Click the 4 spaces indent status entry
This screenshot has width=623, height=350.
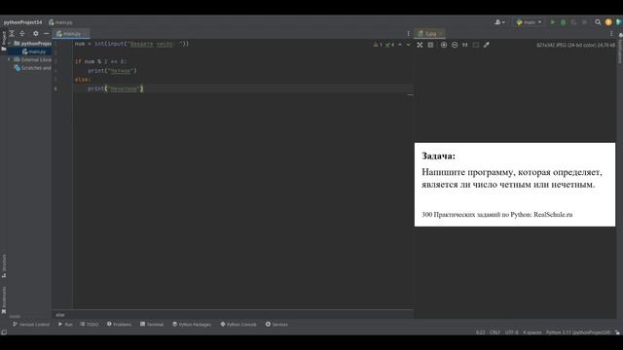[532, 332]
